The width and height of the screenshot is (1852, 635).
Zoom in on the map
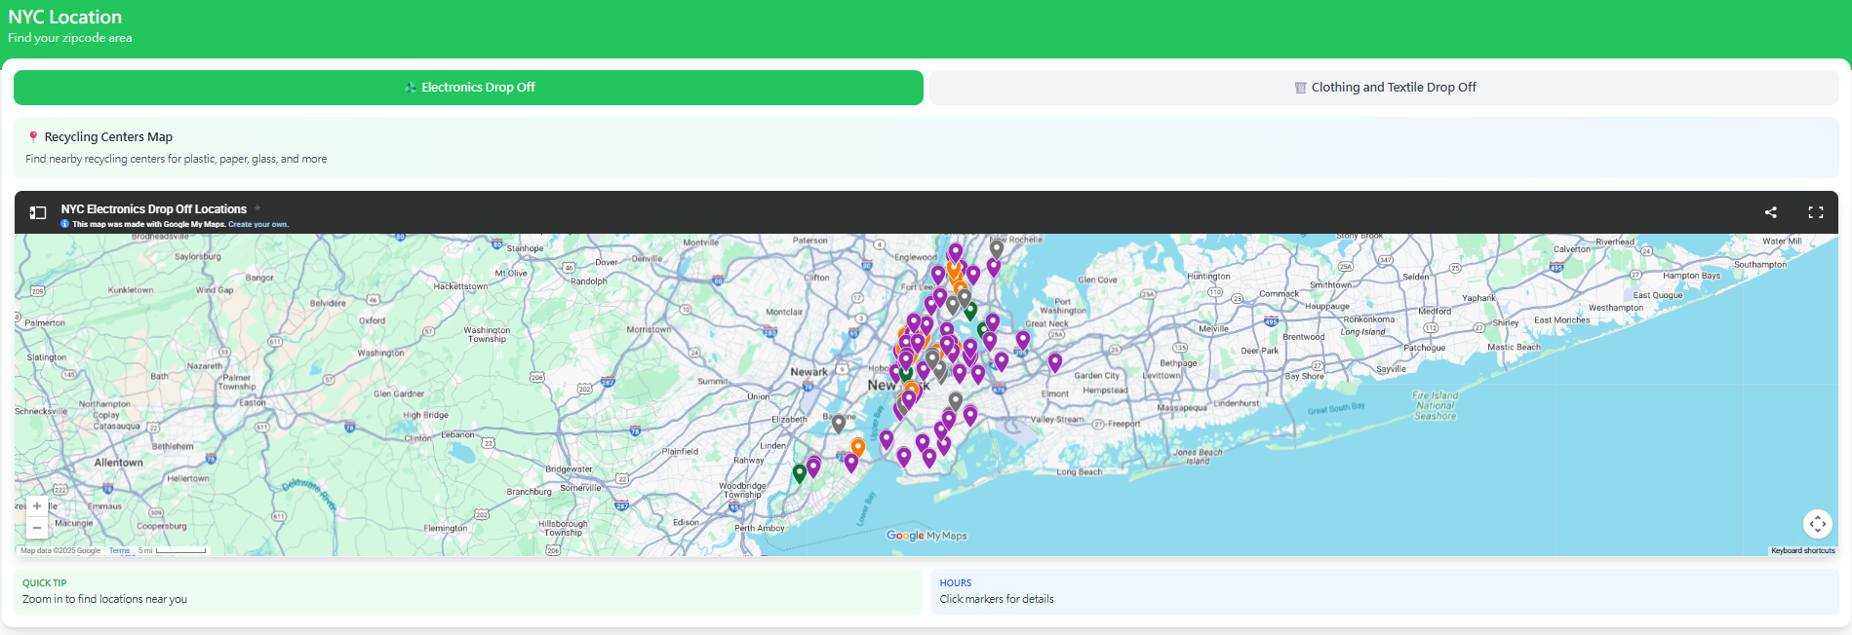tap(37, 506)
